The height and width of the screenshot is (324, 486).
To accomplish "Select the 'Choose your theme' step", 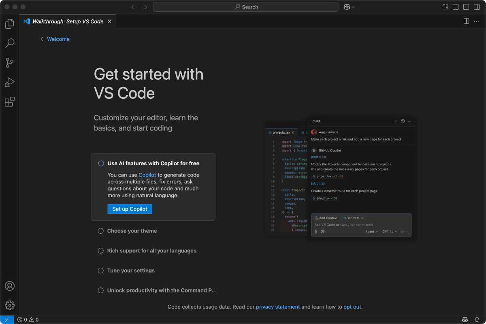I will [x=132, y=231].
